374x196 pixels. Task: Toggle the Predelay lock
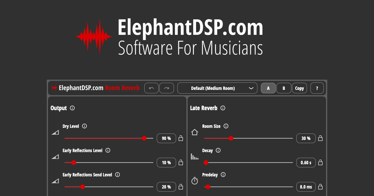click(320, 187)
